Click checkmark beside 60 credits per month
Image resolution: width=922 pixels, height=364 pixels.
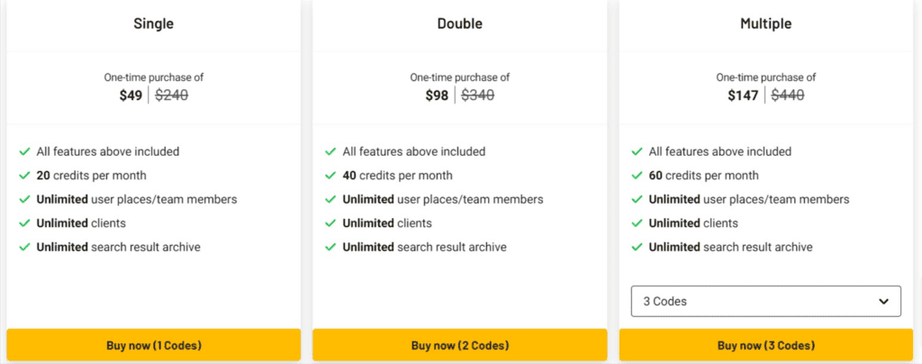click(637, 176)
